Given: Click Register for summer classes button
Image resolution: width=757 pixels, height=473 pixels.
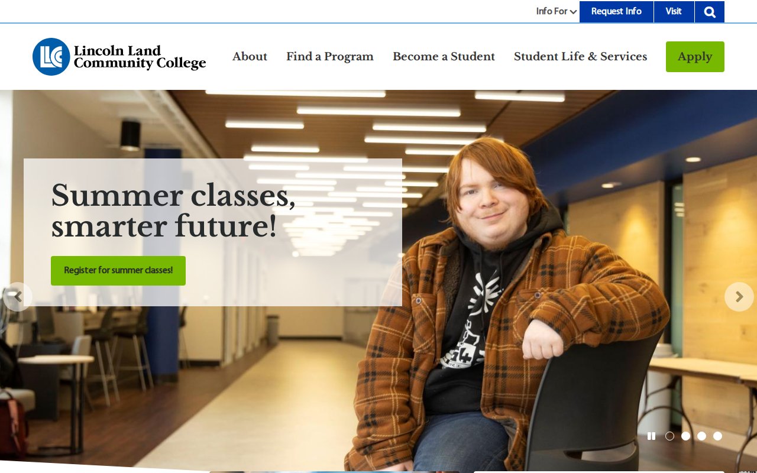Looking at the screenshot, I should click(x=118, y=271).
